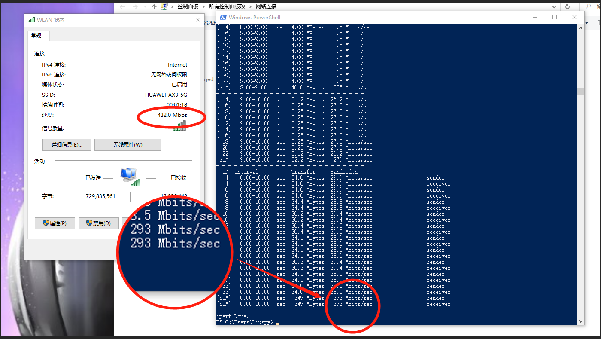Screen dimensions: 601x339
Task: Go back in the Network Connections Explorer window
Action: 122,7
